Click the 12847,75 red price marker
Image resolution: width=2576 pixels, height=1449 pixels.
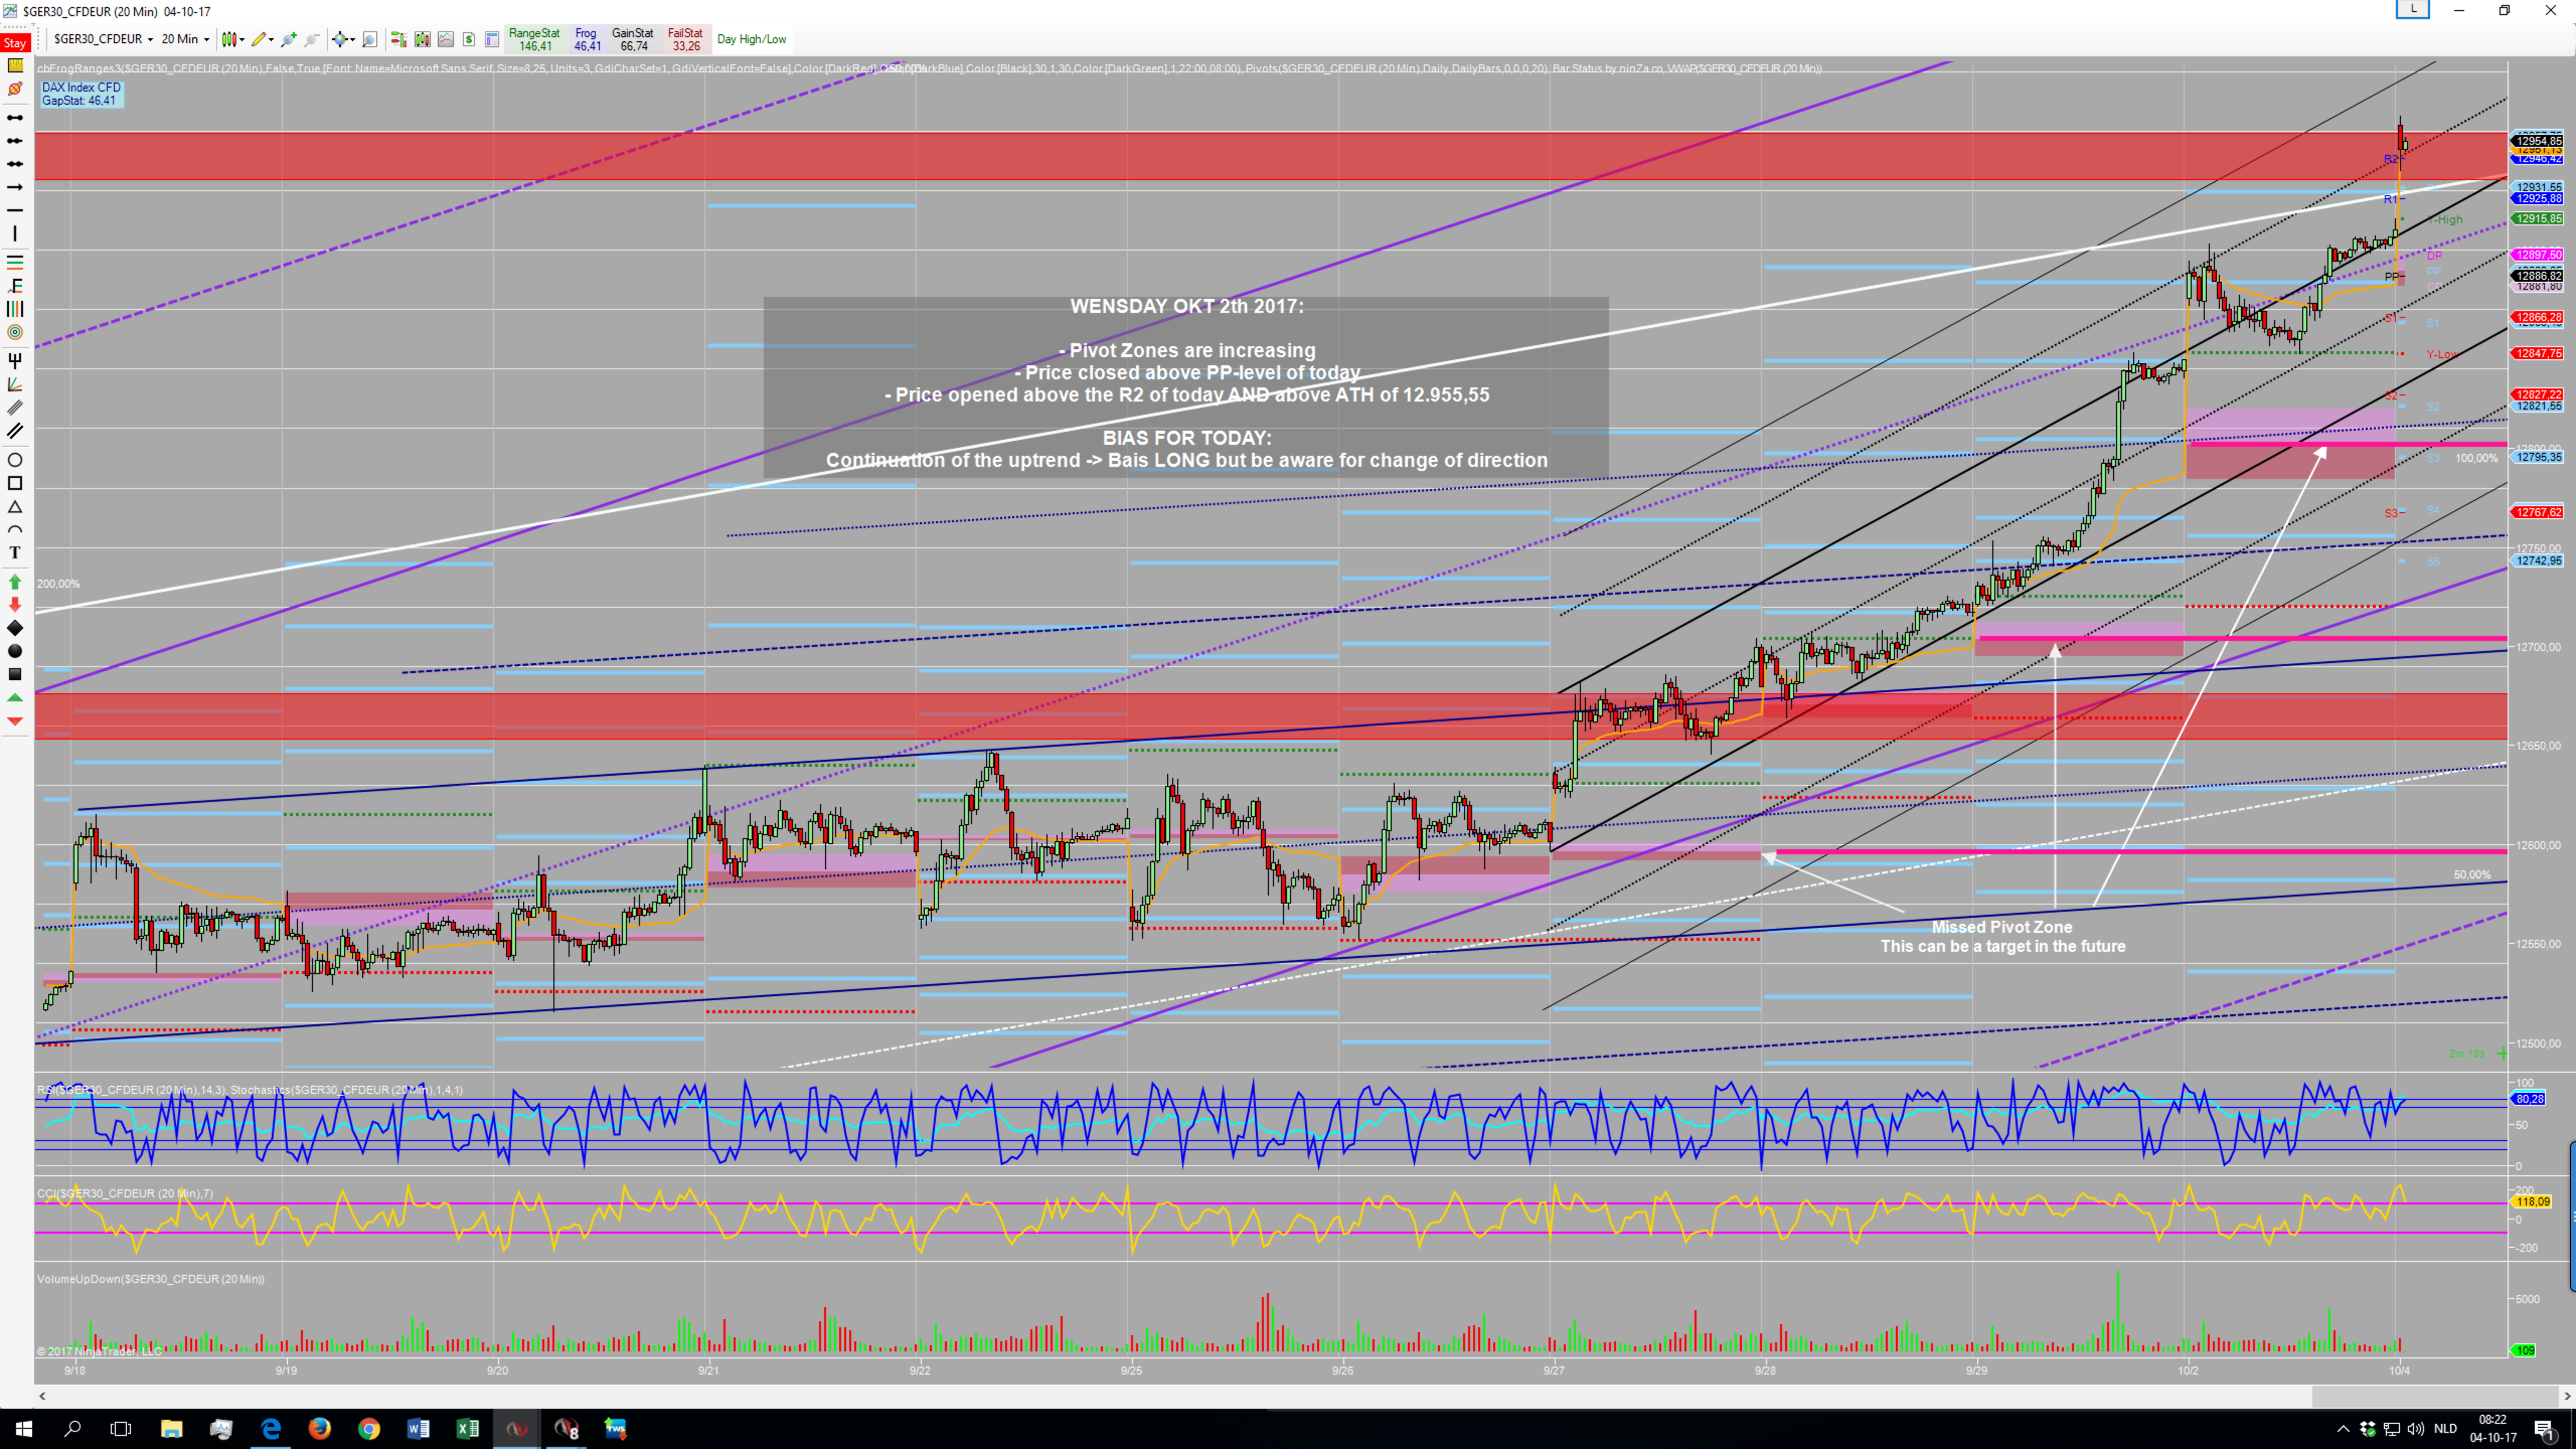coord(2538,354)
